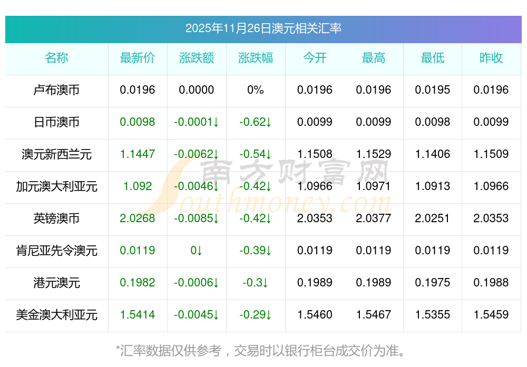Screen dimensions: 527x367
Task: Select the 日币澳币 currency pair
Action: click(56, 122)
